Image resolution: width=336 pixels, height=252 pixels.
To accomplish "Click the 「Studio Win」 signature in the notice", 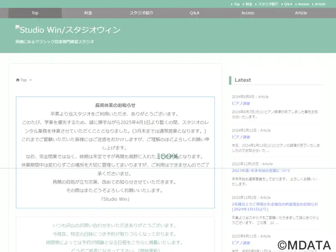I will (115, 199).
